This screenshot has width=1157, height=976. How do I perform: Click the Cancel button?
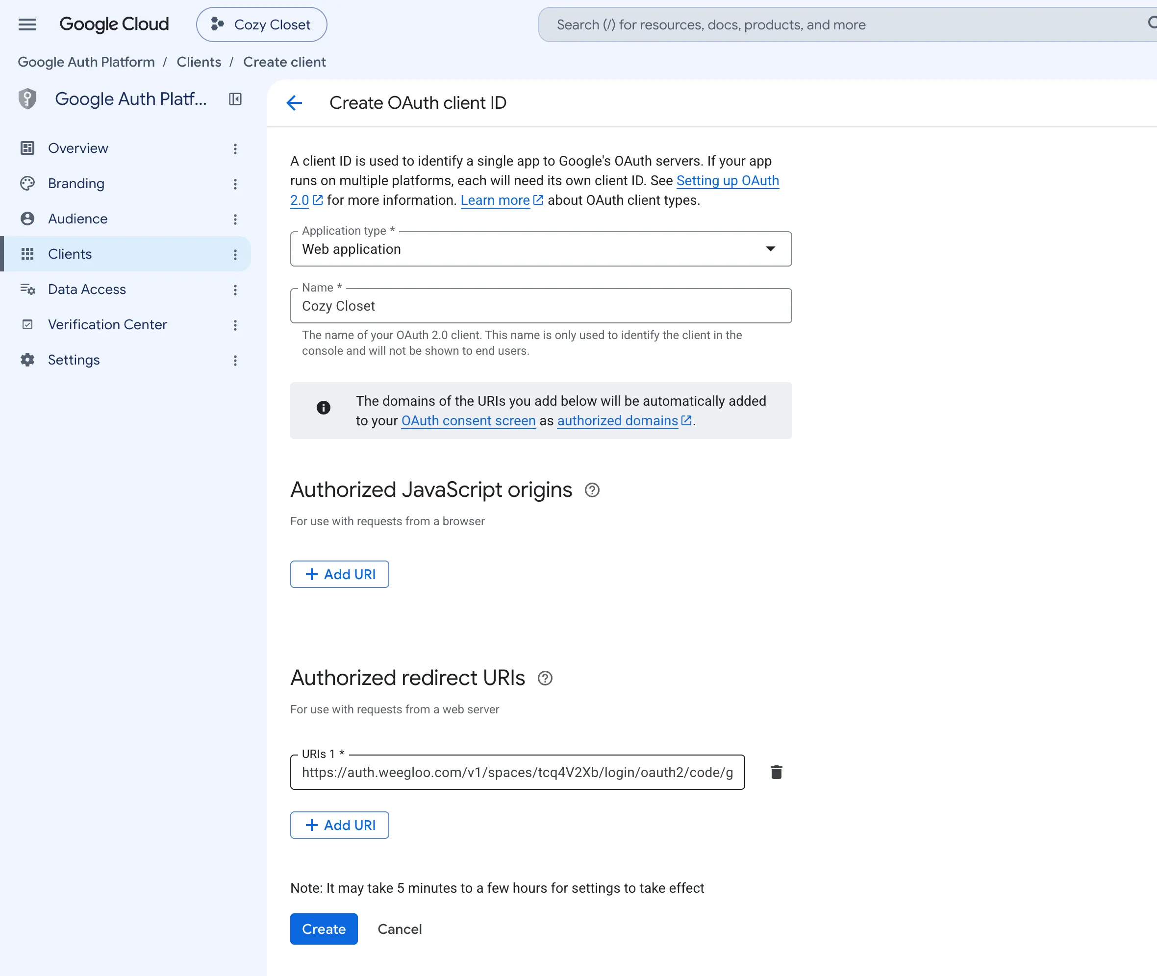tap(400, 929)
